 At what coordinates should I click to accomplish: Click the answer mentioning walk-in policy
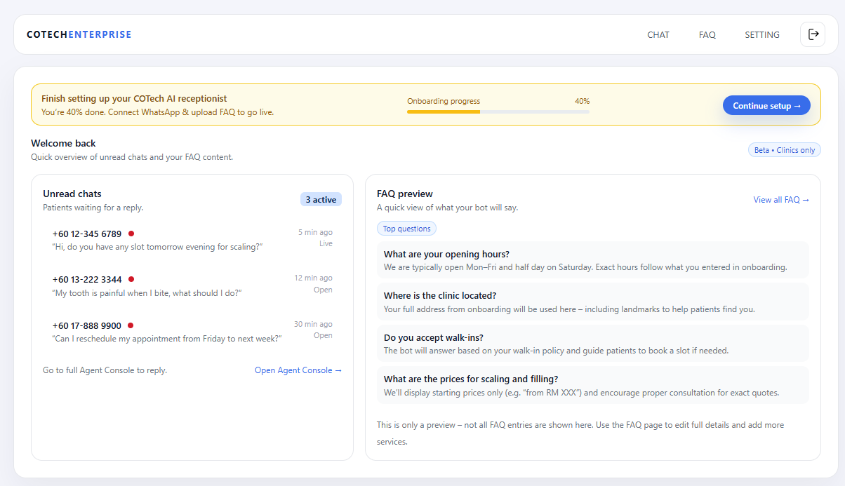557,351
